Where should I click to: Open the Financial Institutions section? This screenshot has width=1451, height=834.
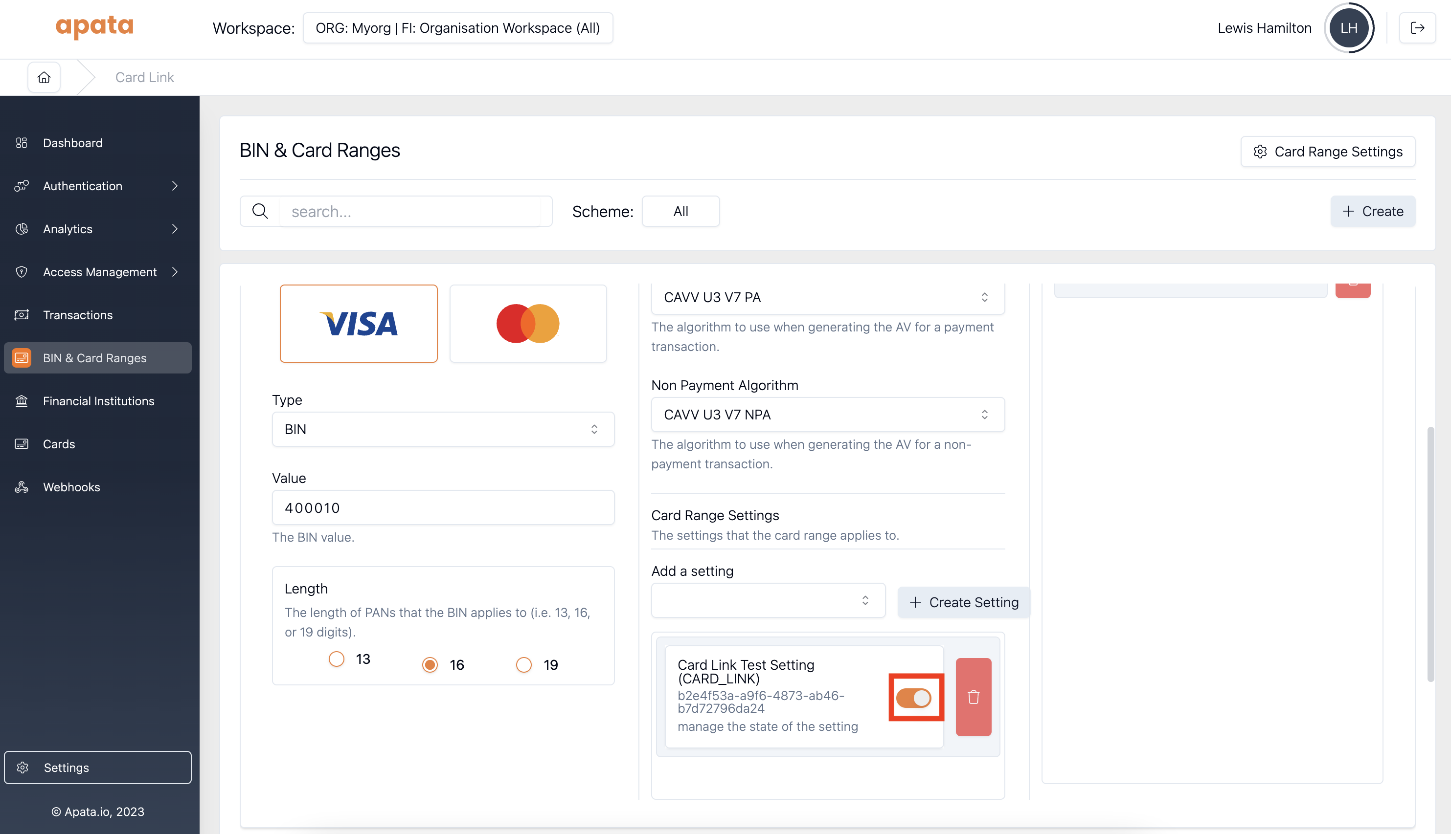pos(98,400)
